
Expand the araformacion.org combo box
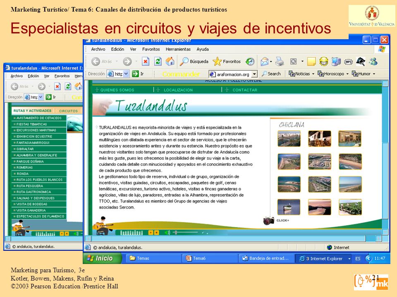click(x=255, y=74)
